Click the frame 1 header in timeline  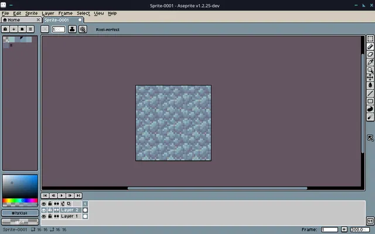(85, 204)
